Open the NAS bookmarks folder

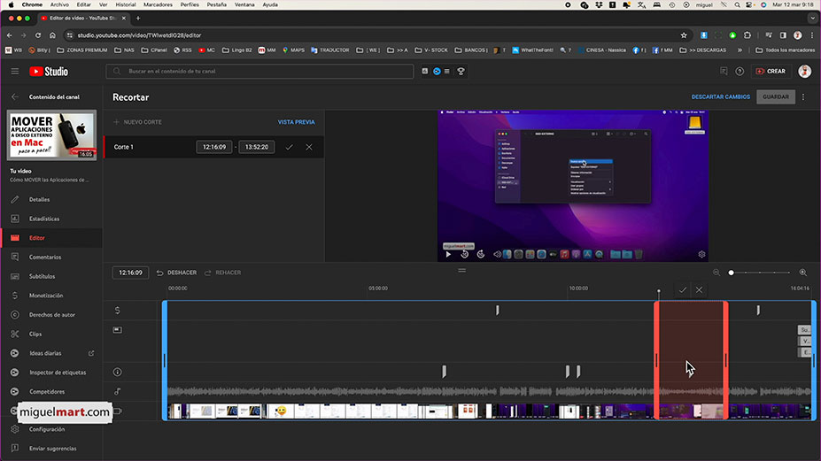coord(125,50)
